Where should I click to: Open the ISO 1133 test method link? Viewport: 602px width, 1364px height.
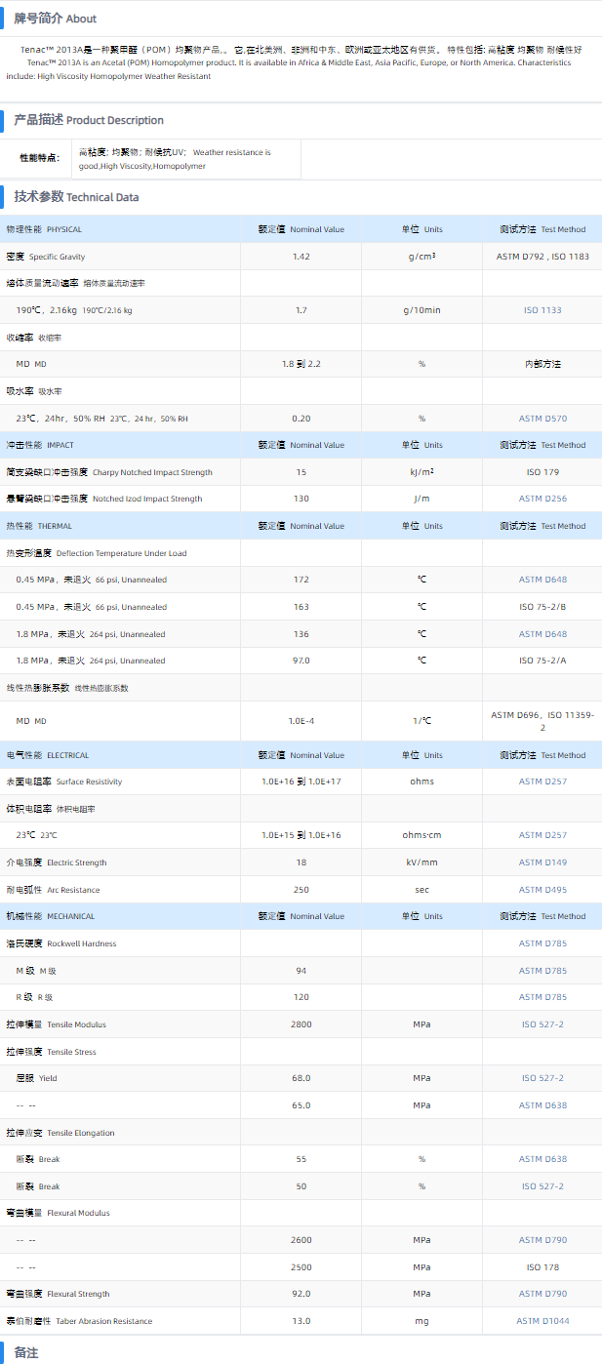click(542, 310)
